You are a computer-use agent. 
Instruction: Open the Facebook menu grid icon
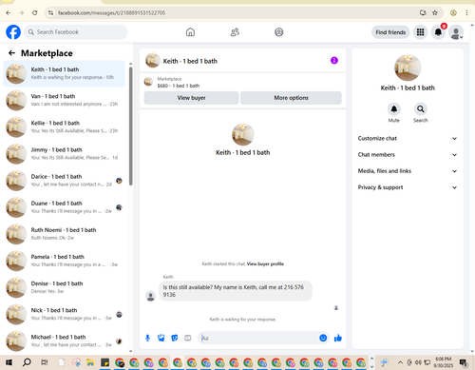tap(420, 32)
